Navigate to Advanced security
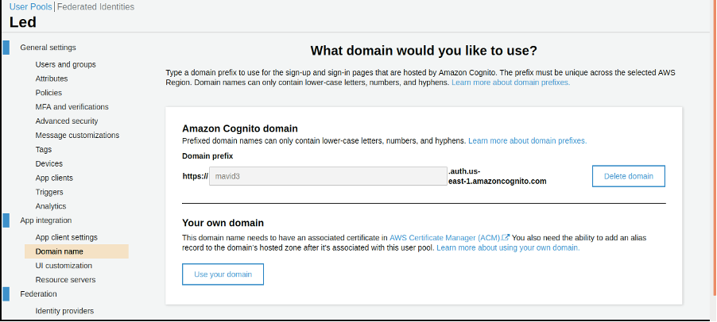 pyautogui.click(x=67, y=121)
